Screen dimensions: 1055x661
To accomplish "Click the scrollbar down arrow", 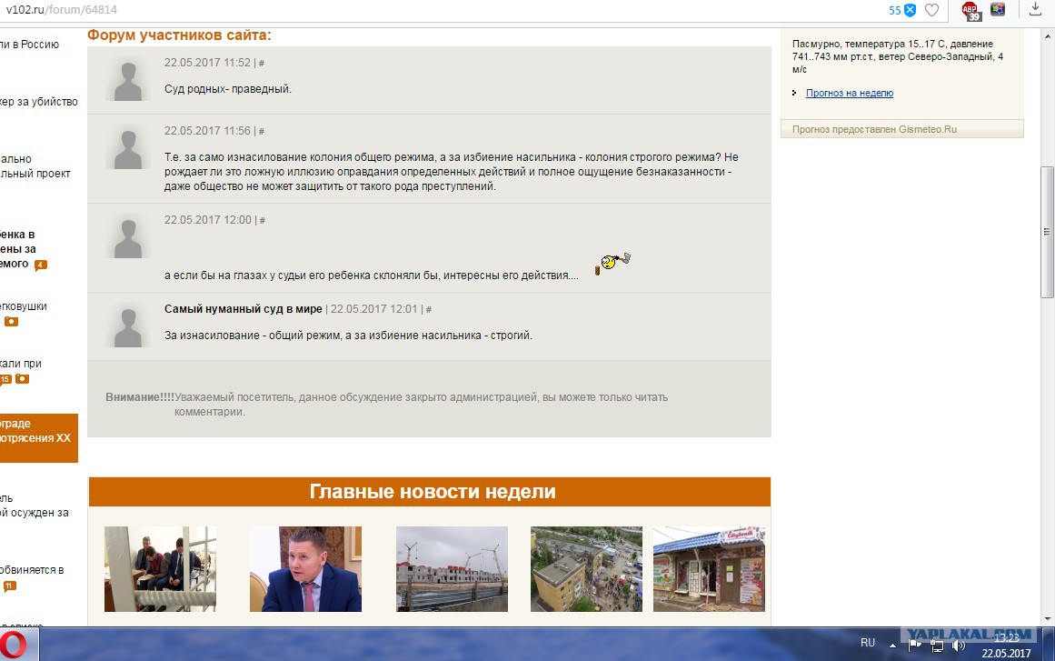I will (1048, 618).
